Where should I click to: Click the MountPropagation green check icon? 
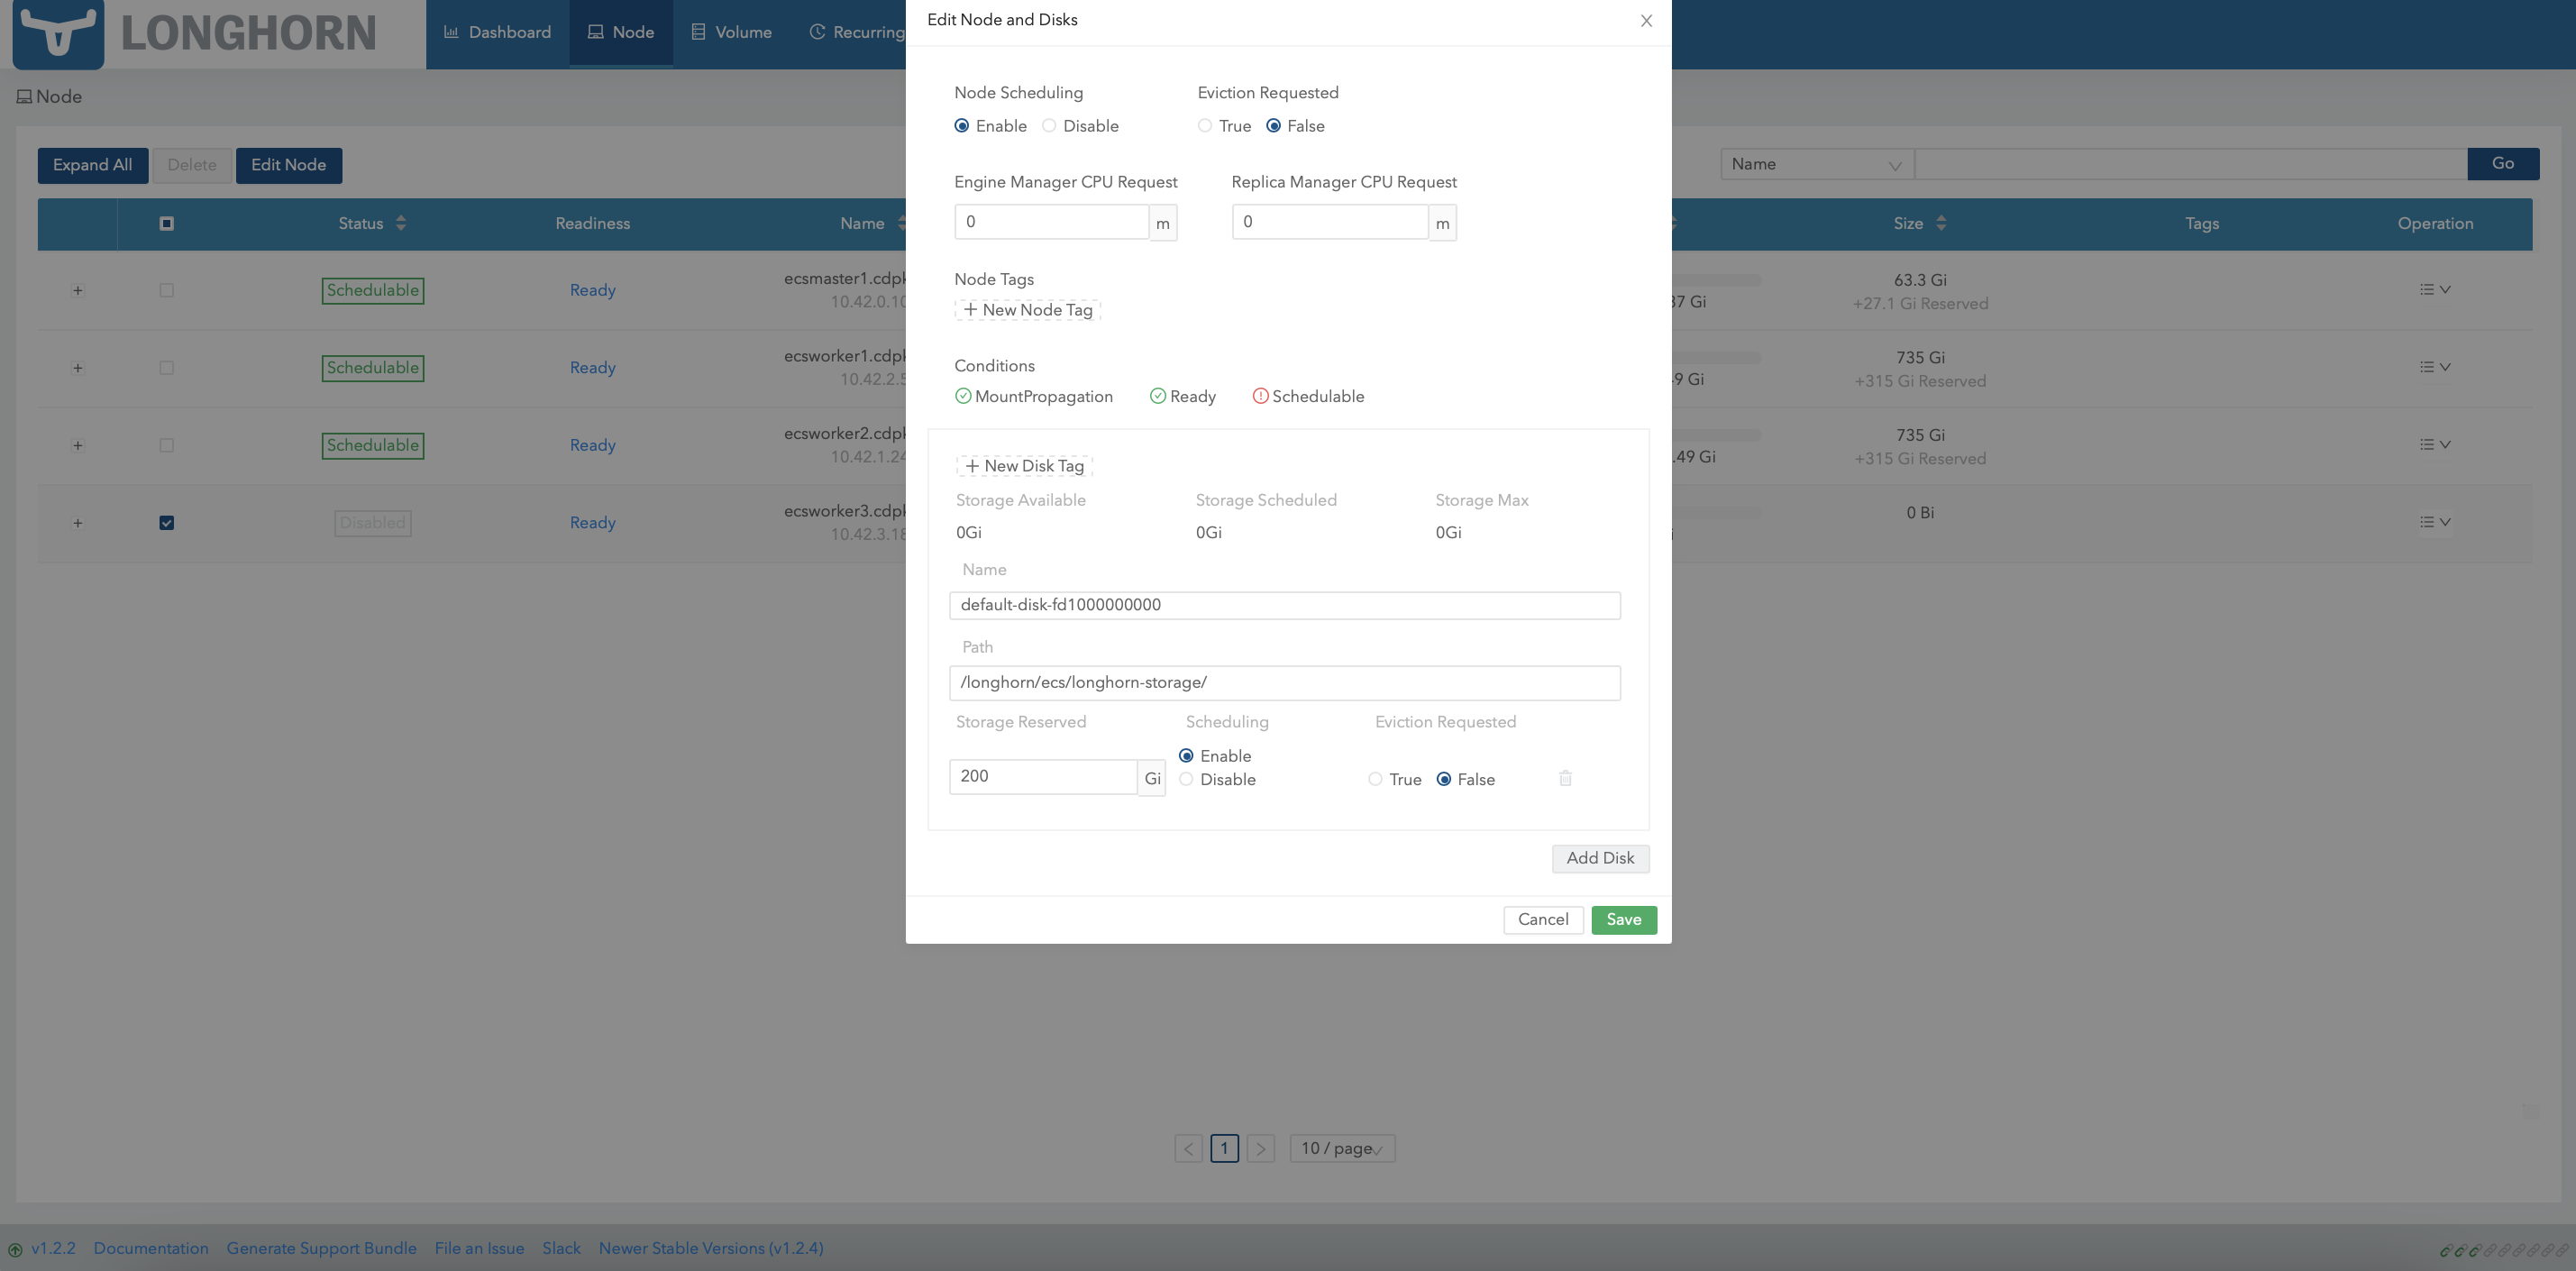(x=963, y=396)
